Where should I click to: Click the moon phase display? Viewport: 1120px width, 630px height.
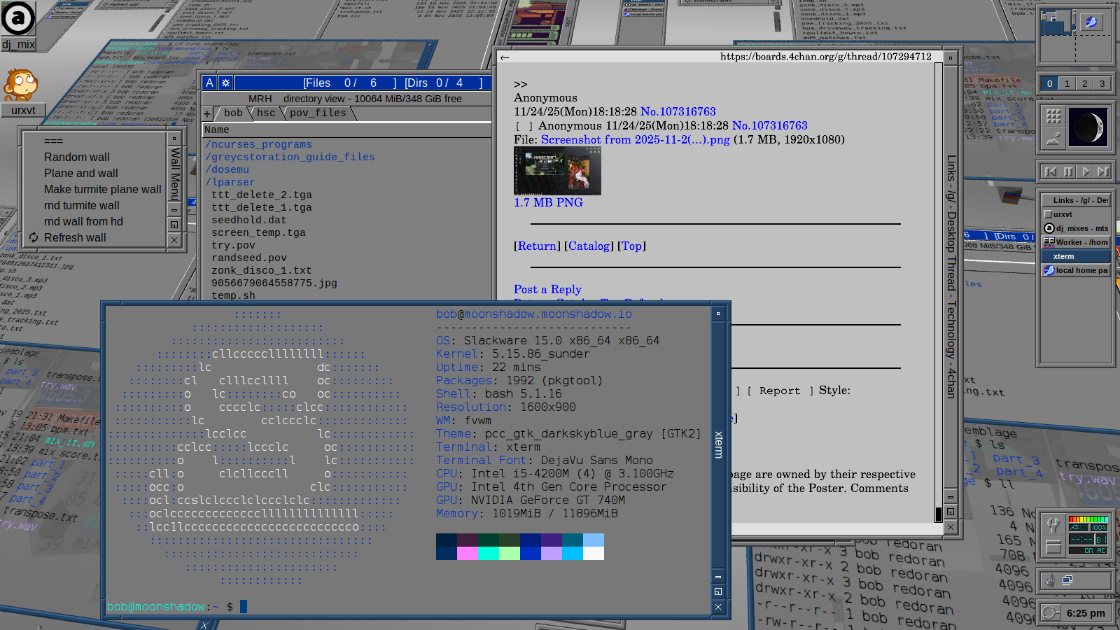pos(1088,127)
